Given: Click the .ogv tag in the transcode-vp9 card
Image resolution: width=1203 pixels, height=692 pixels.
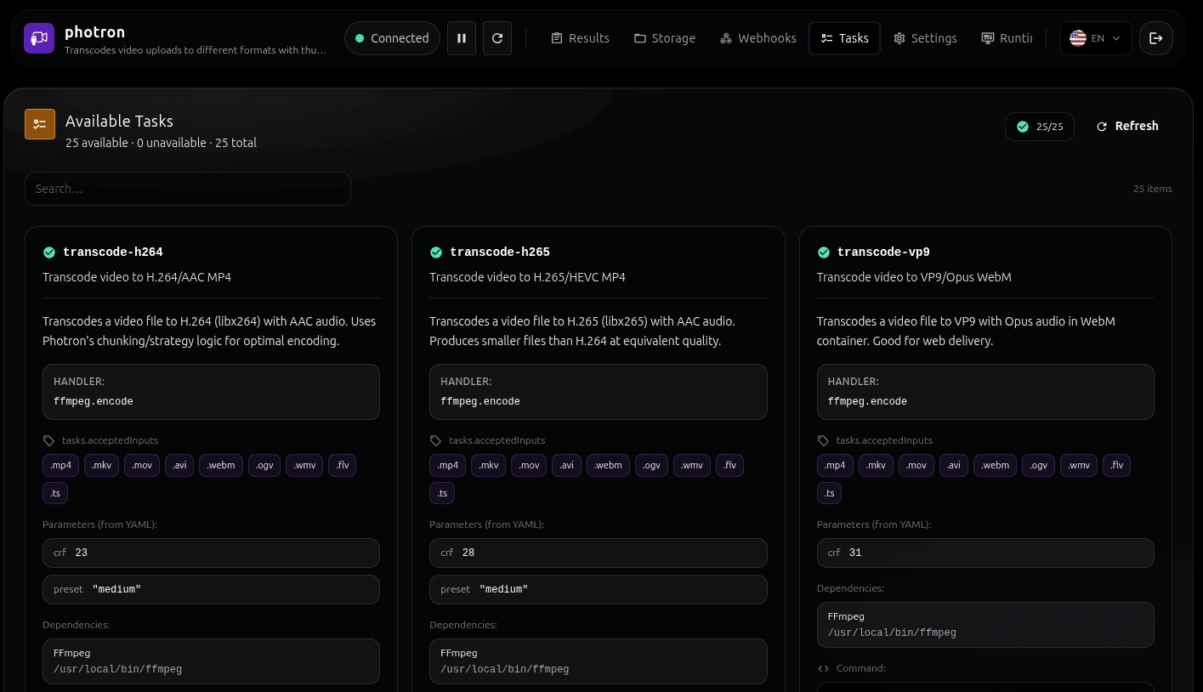Looking at the screenshot, I should 1039,465.
